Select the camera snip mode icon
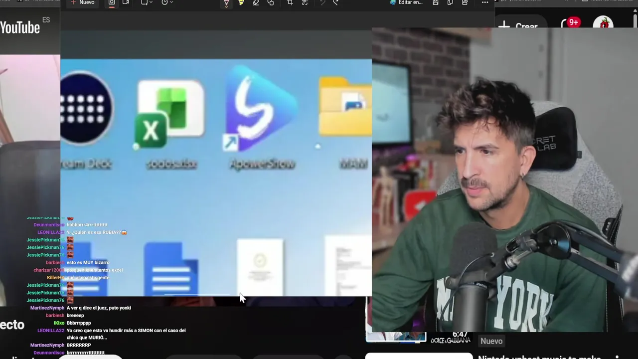 (112, 2)
